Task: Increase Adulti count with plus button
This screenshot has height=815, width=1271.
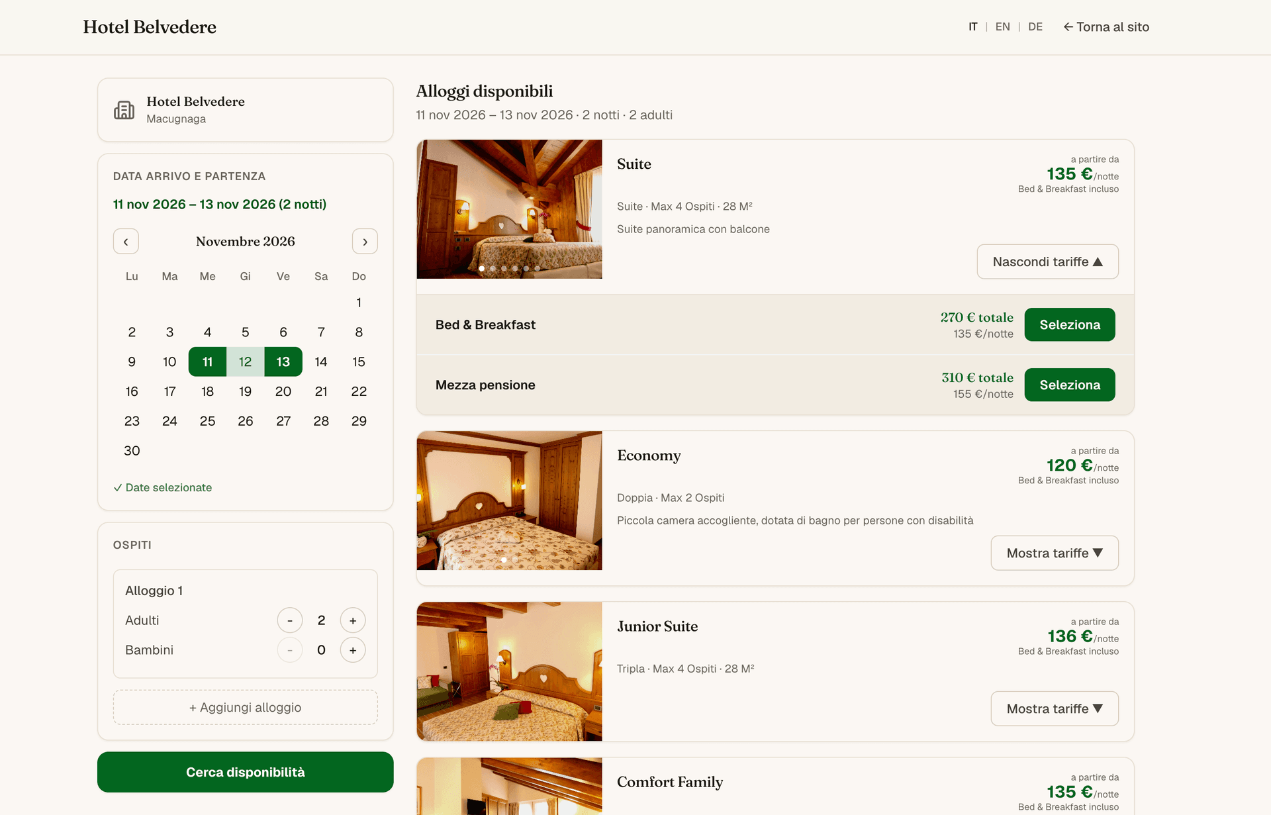Action: pos(353,620)
